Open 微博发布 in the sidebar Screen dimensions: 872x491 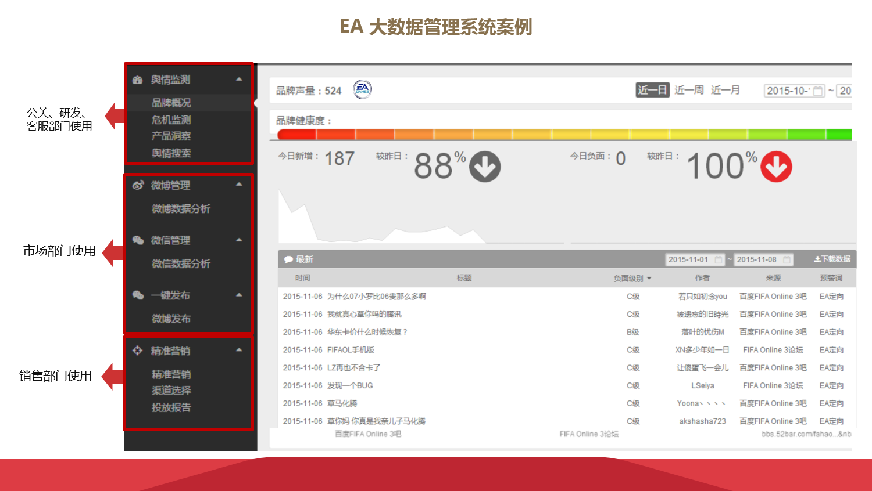coord(171,319)
